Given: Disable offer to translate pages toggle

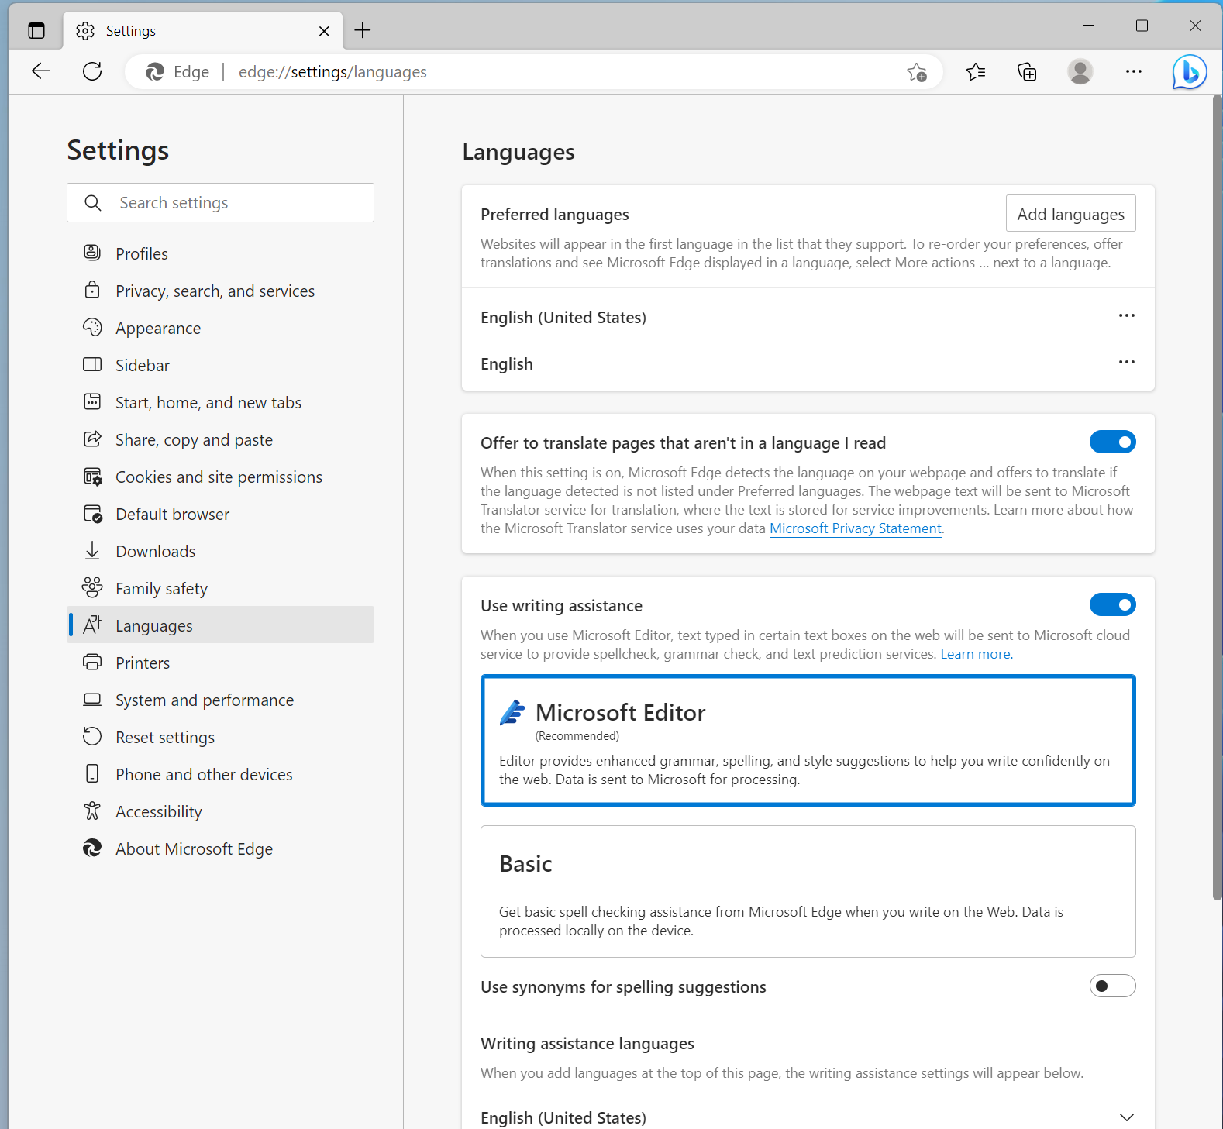Looking at the screenshot, I should coord(1113,442).
